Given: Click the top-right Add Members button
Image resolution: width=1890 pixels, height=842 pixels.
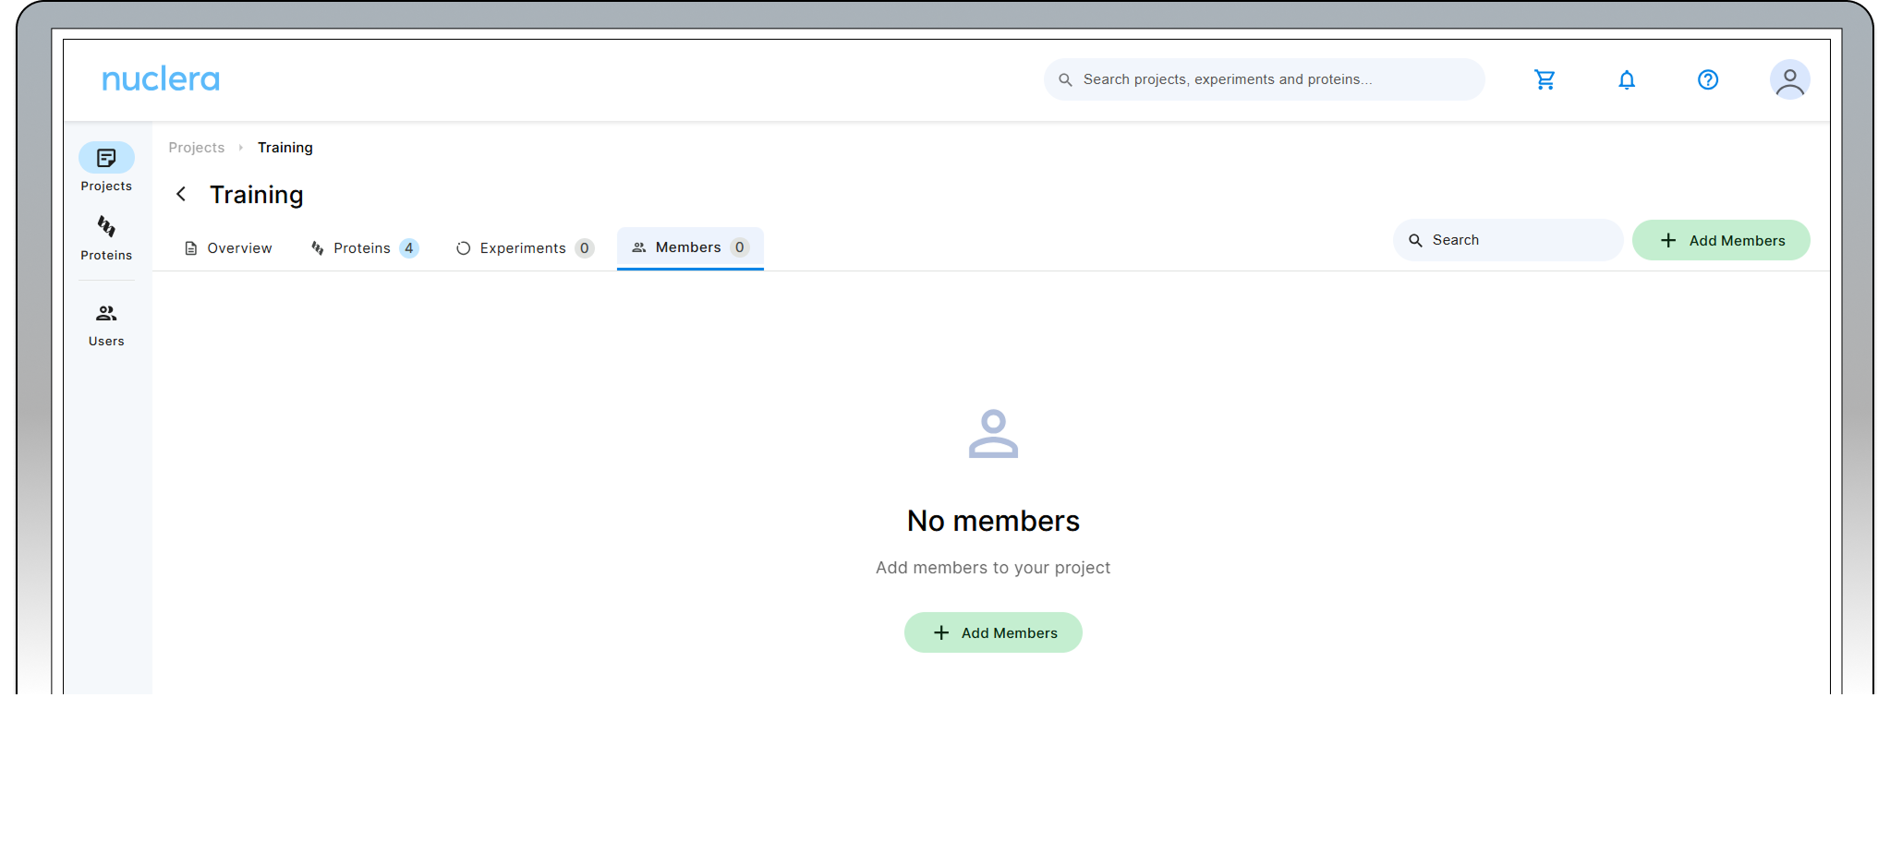Looking at the screenshot, I should click(1720, 240).
